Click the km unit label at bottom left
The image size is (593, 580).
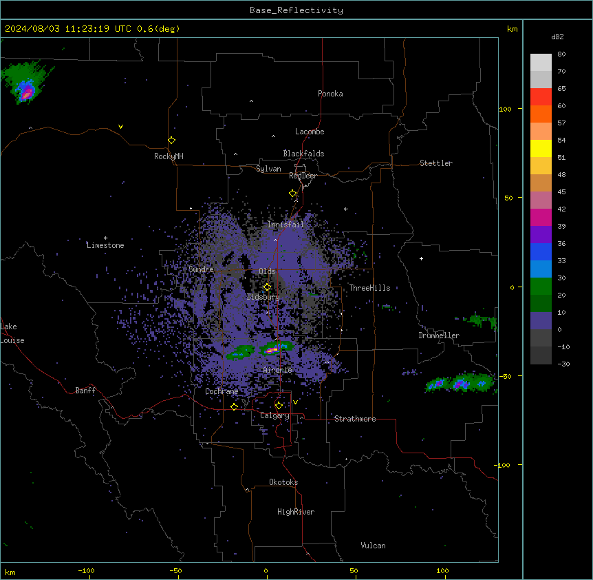(x=10, y=572)
